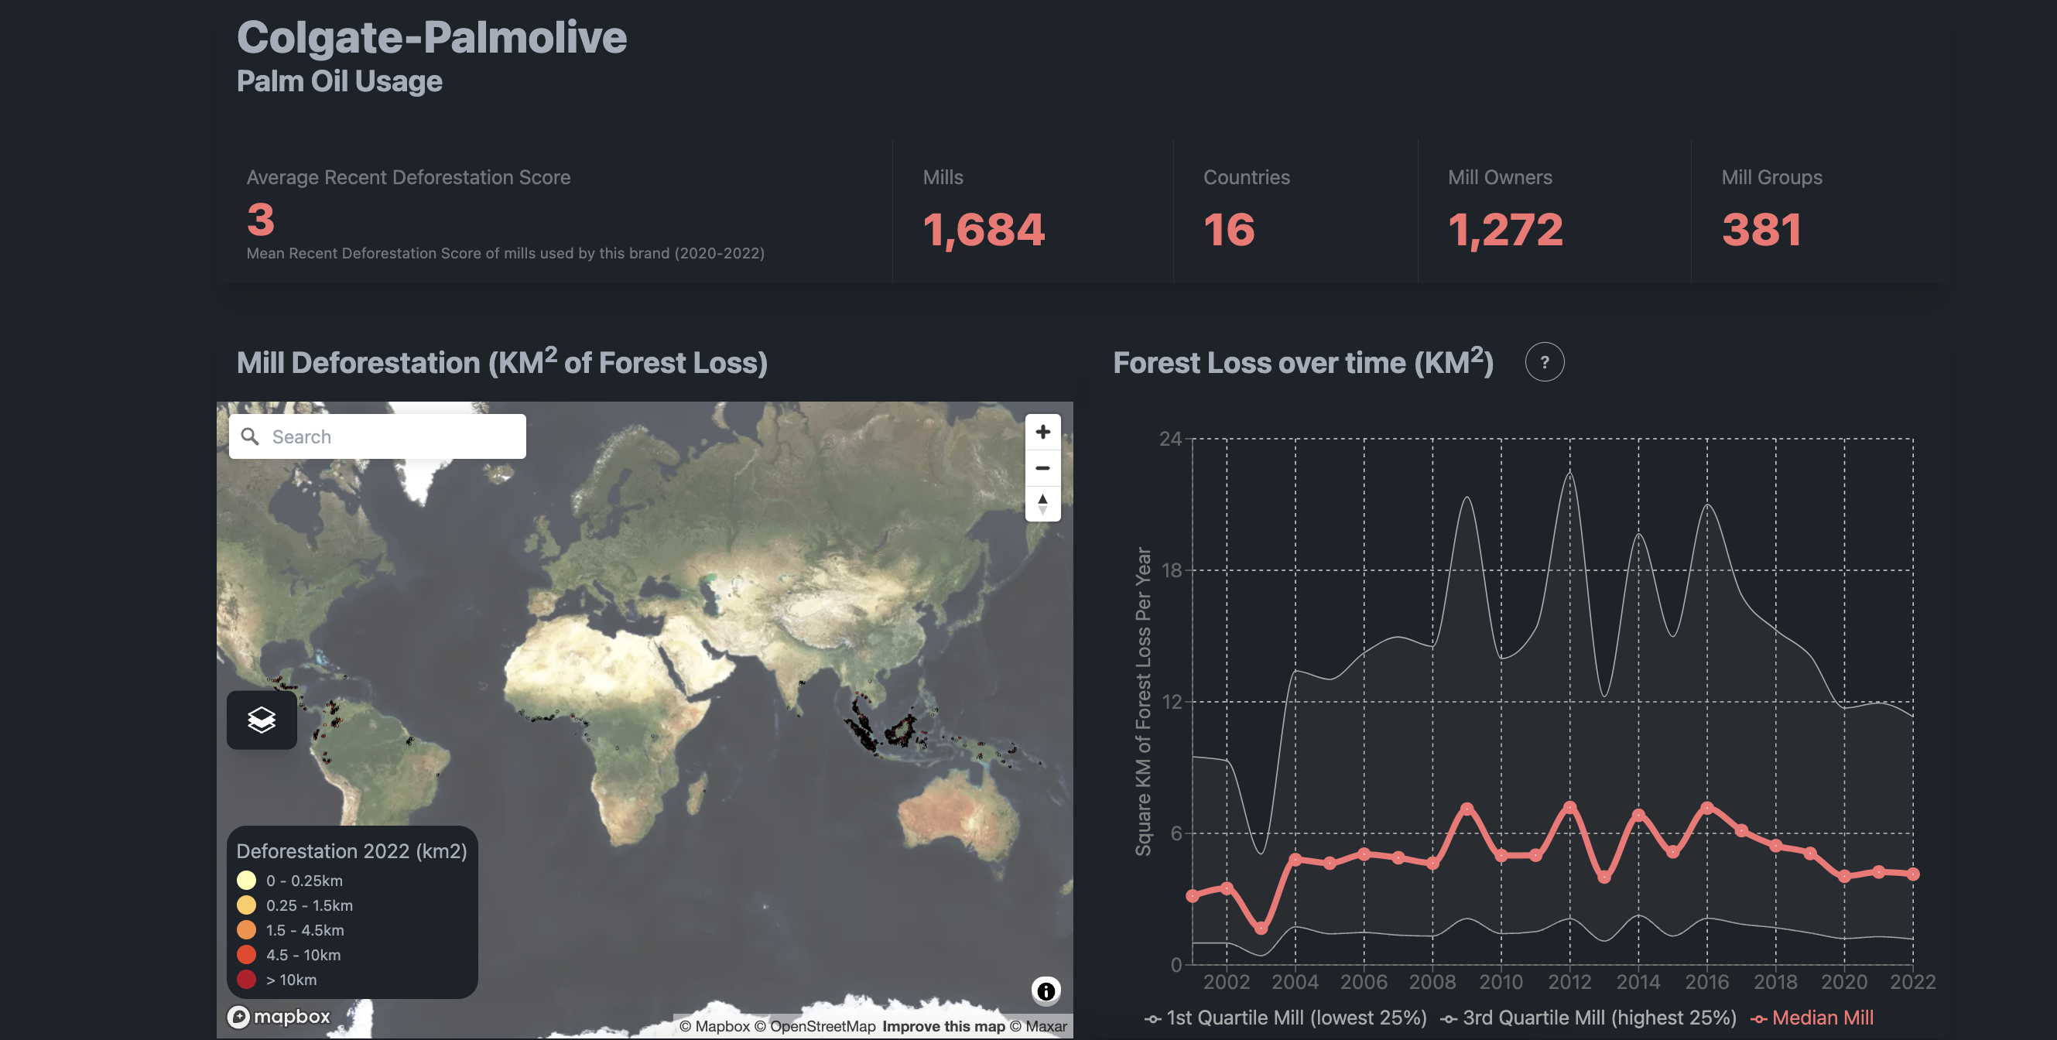Click the map attribution info icon
This screenshot has width=2057, height=1040.
(x=1046, y=990)
